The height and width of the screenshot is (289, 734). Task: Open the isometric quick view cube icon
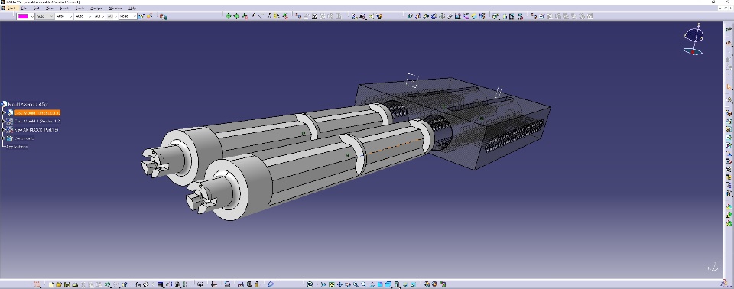(388, 284)
